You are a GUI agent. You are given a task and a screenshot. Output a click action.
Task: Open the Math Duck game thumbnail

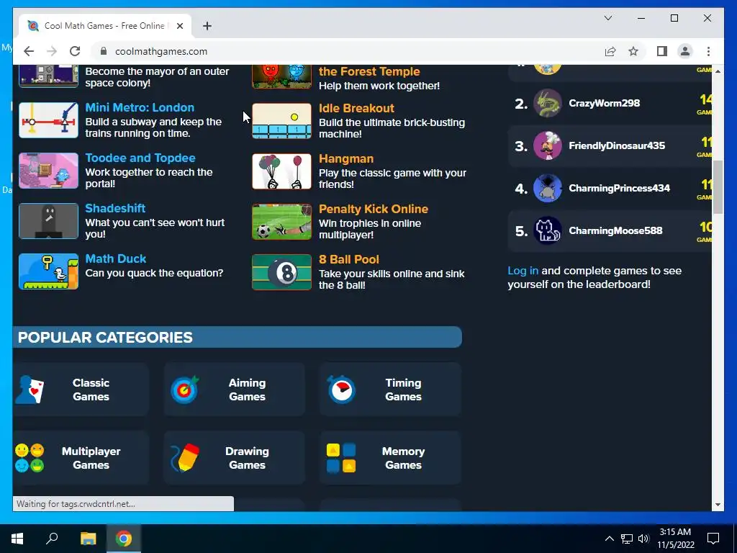pos(48,271)
